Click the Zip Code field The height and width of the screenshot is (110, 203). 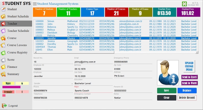tap(133, 69)
